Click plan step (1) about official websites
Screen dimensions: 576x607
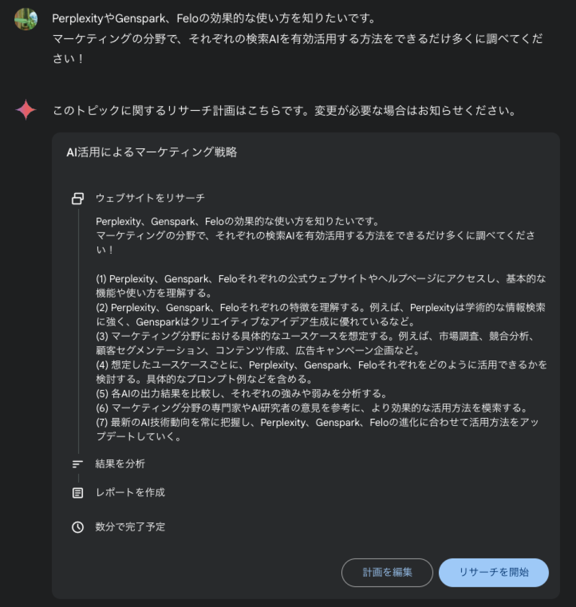point(321,286)
